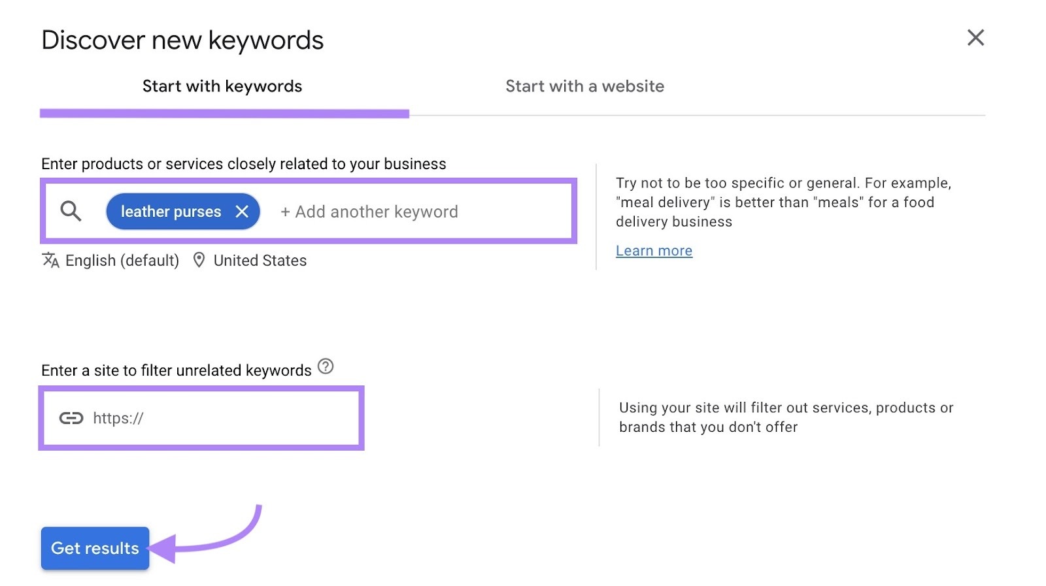Screen dimensions: 1046x586
Task: Switch to the "Start with a website" tab
Action: tap(584, 86)
